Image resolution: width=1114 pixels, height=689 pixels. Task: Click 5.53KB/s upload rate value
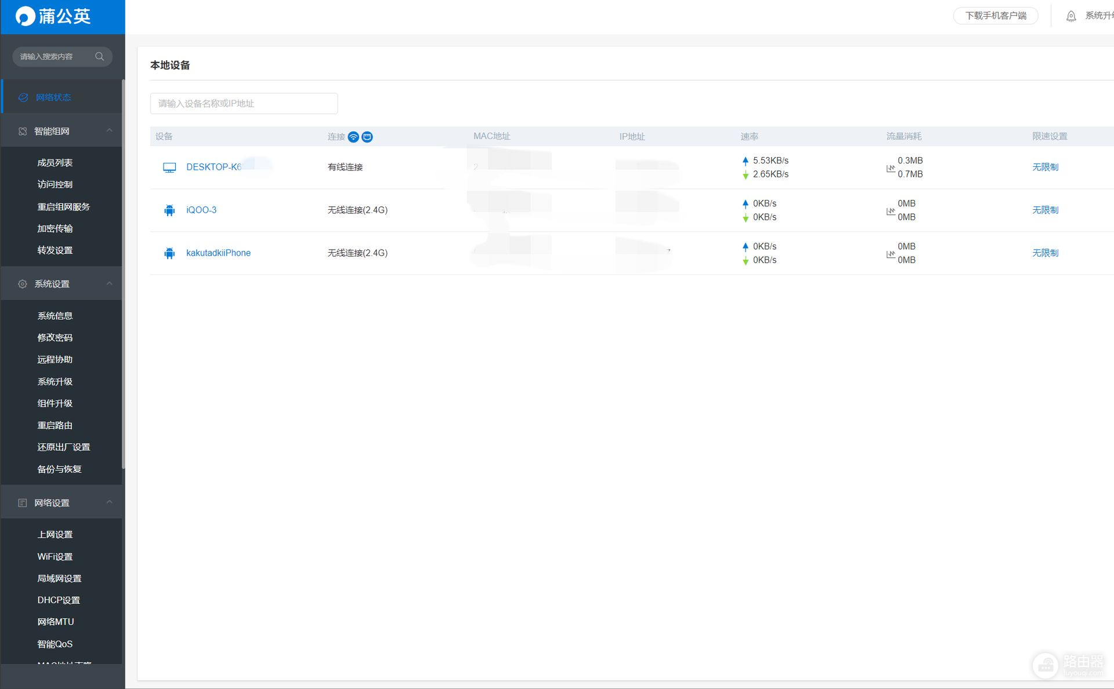pos(771,161)
